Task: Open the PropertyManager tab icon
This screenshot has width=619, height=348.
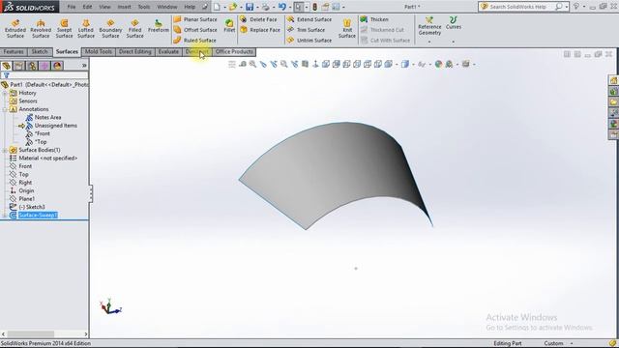Action: pyautogui.click(x=19, y=66)
